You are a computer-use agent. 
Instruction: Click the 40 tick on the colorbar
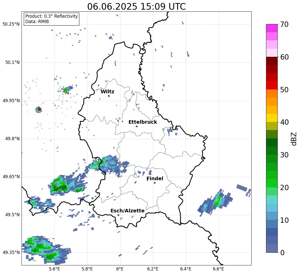[284, 122]
